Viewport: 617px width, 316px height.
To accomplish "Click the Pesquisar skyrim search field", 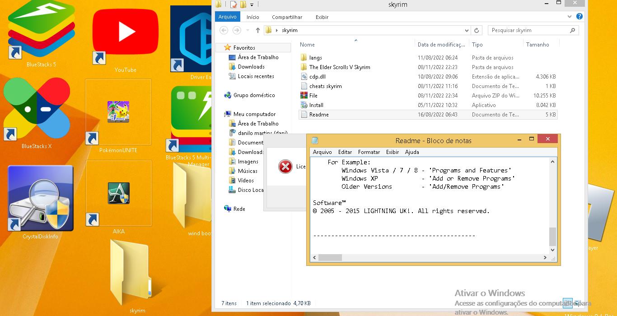I will (528, 30).
